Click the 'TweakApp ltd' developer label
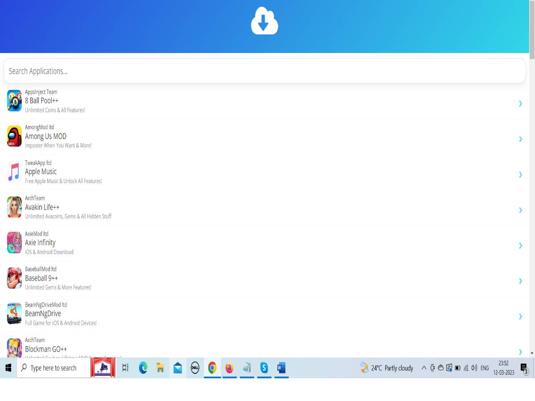The image size is (535, 401). (38, 163)
